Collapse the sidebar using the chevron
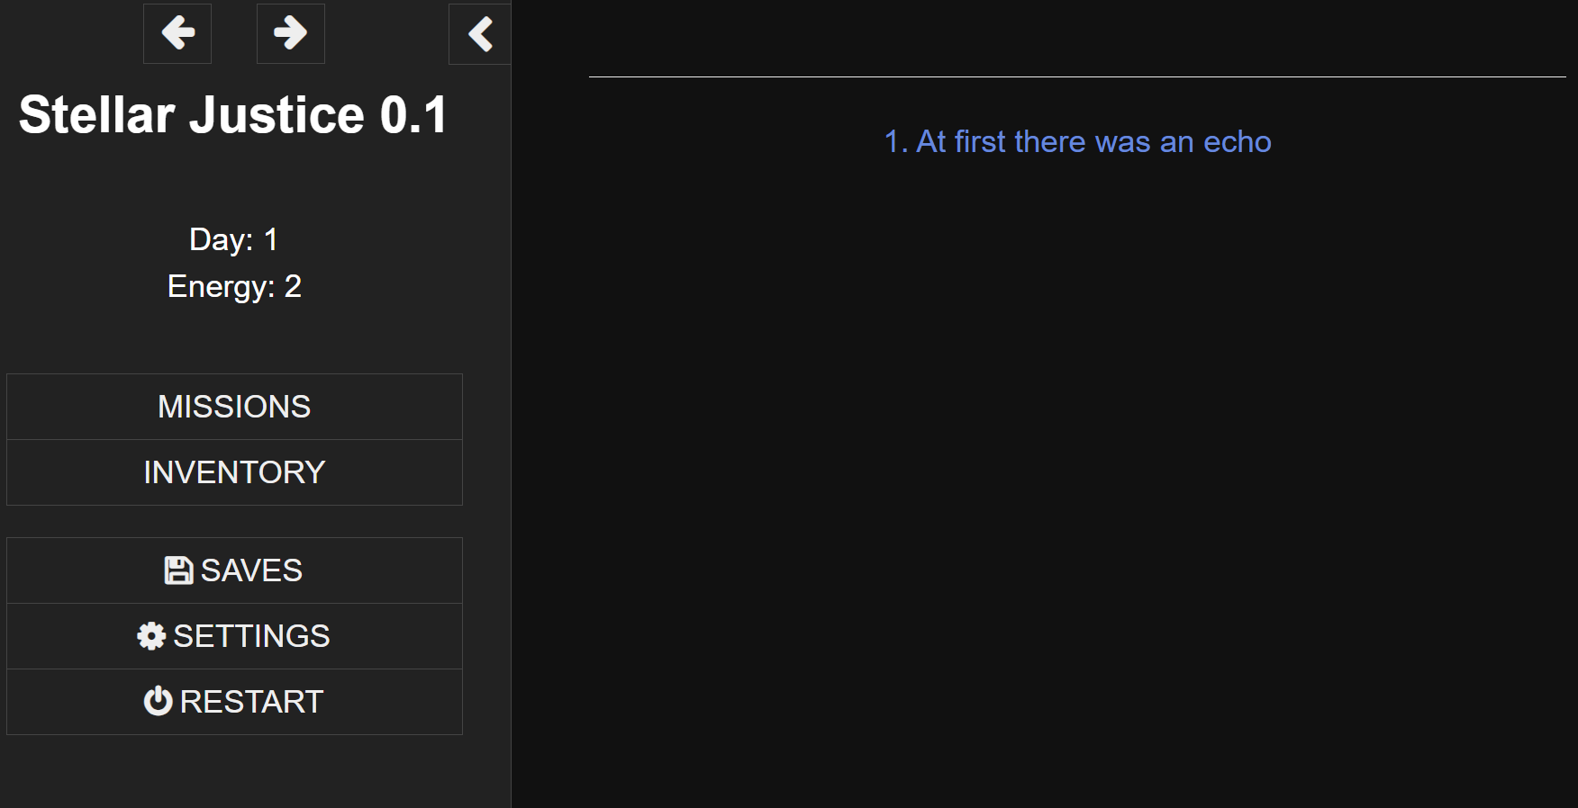The width and height of the screenshot is (1578, 808). [x=480, y=34]
